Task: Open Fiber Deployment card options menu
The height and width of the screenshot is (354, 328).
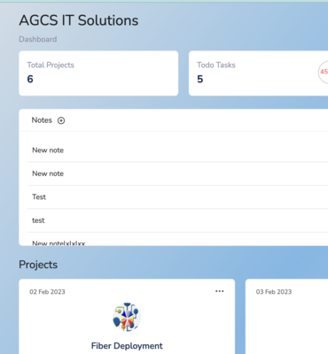Action: [220, 291]
